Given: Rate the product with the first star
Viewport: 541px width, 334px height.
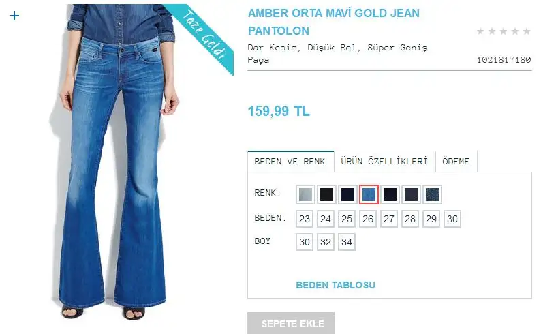Looking at the screenshot, I should click(480, 31).
